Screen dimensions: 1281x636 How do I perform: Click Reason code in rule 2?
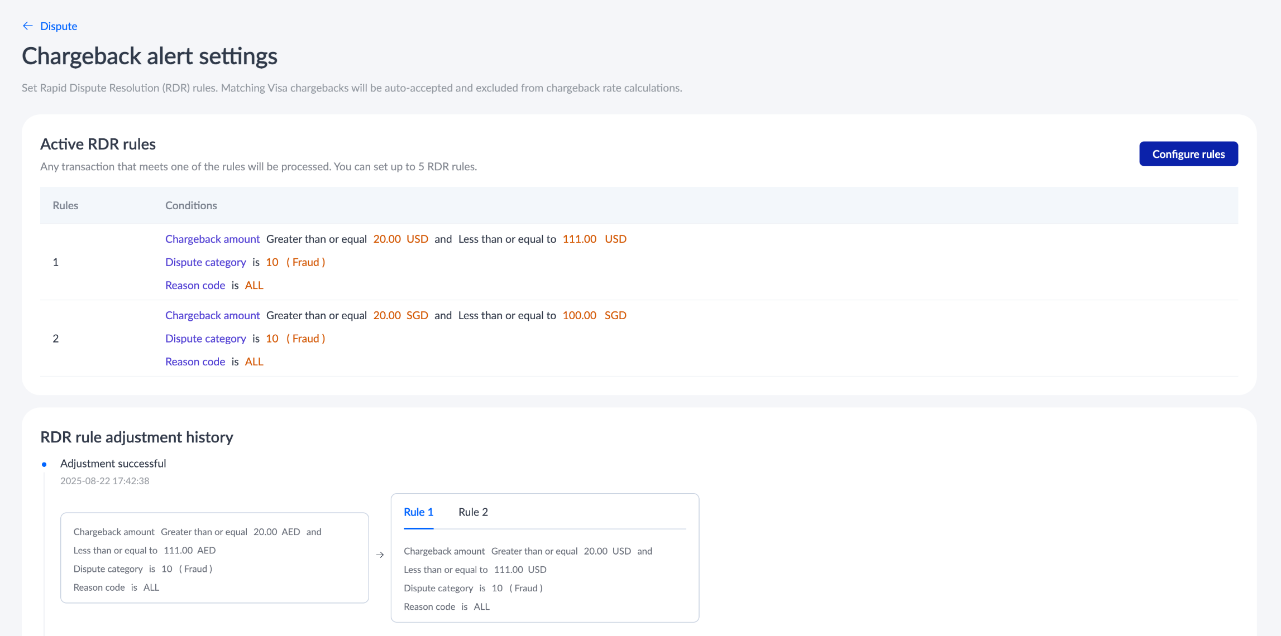tap(195, 362)
